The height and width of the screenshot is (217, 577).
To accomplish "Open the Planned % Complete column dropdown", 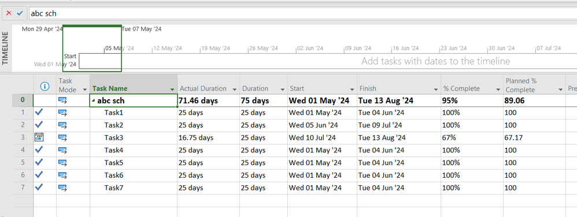I will click(560, 89).
